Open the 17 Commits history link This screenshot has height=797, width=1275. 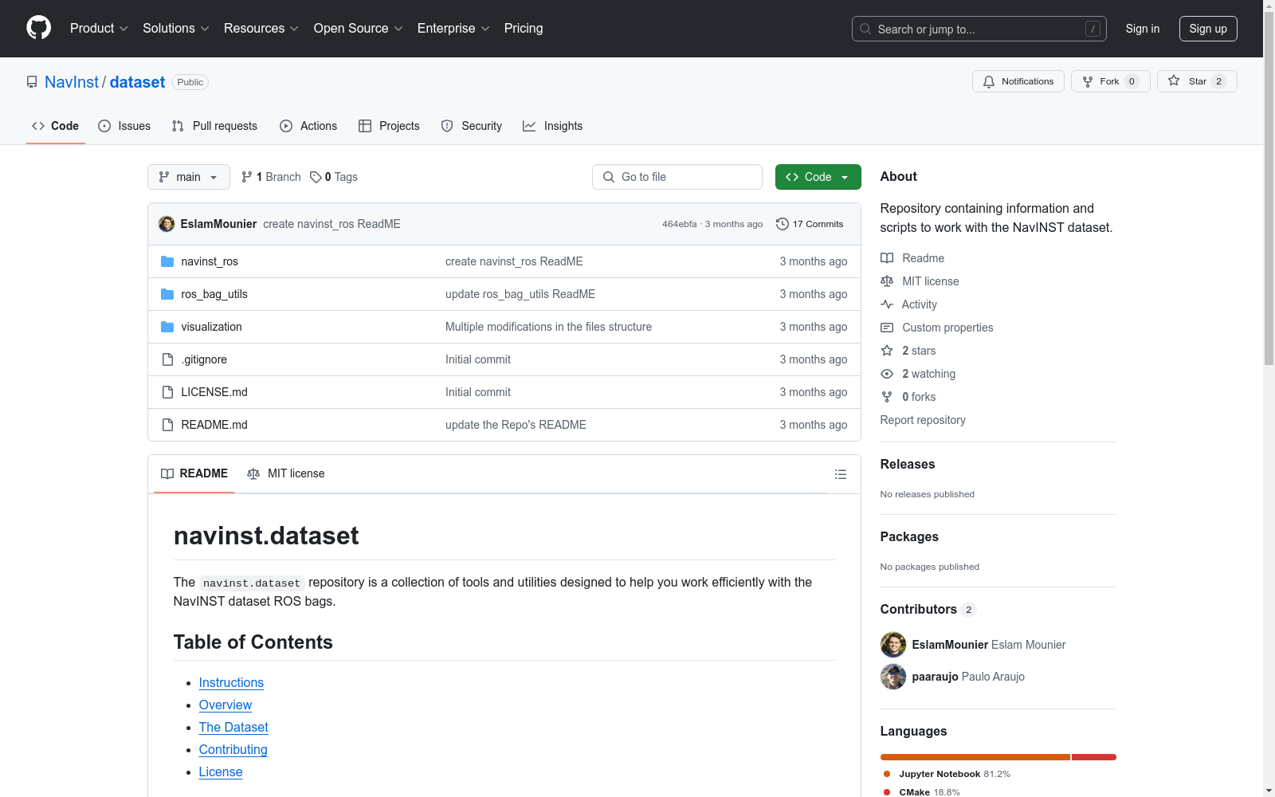pyautogui.click(x=810, y=224)
